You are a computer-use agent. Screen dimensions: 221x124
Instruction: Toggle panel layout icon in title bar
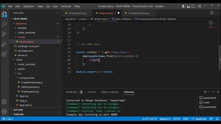[188, 6]
